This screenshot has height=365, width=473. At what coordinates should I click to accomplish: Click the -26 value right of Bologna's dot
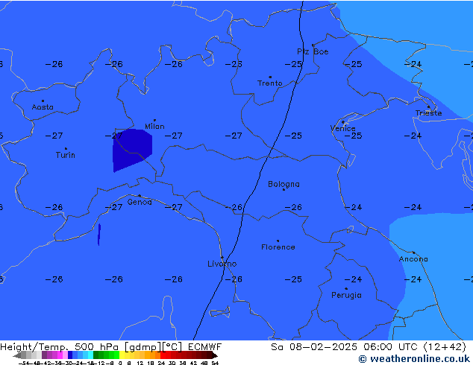pyautogui.click(x=293, y=207)
